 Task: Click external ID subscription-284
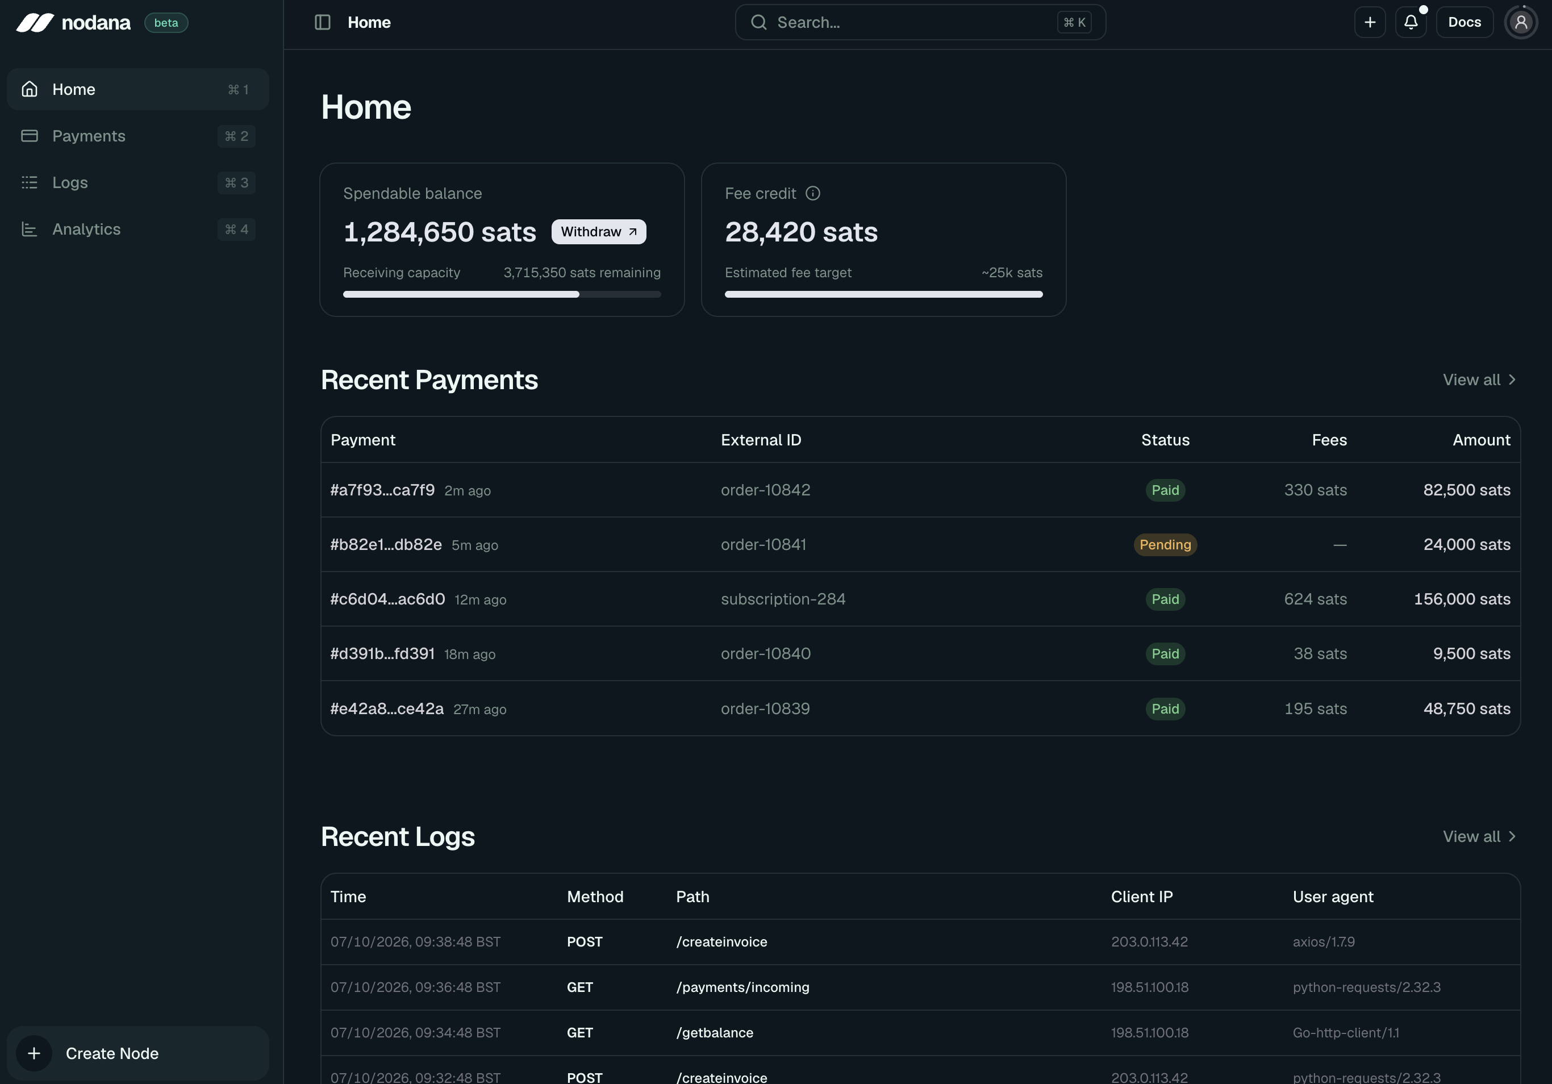(x=783, y=599)
